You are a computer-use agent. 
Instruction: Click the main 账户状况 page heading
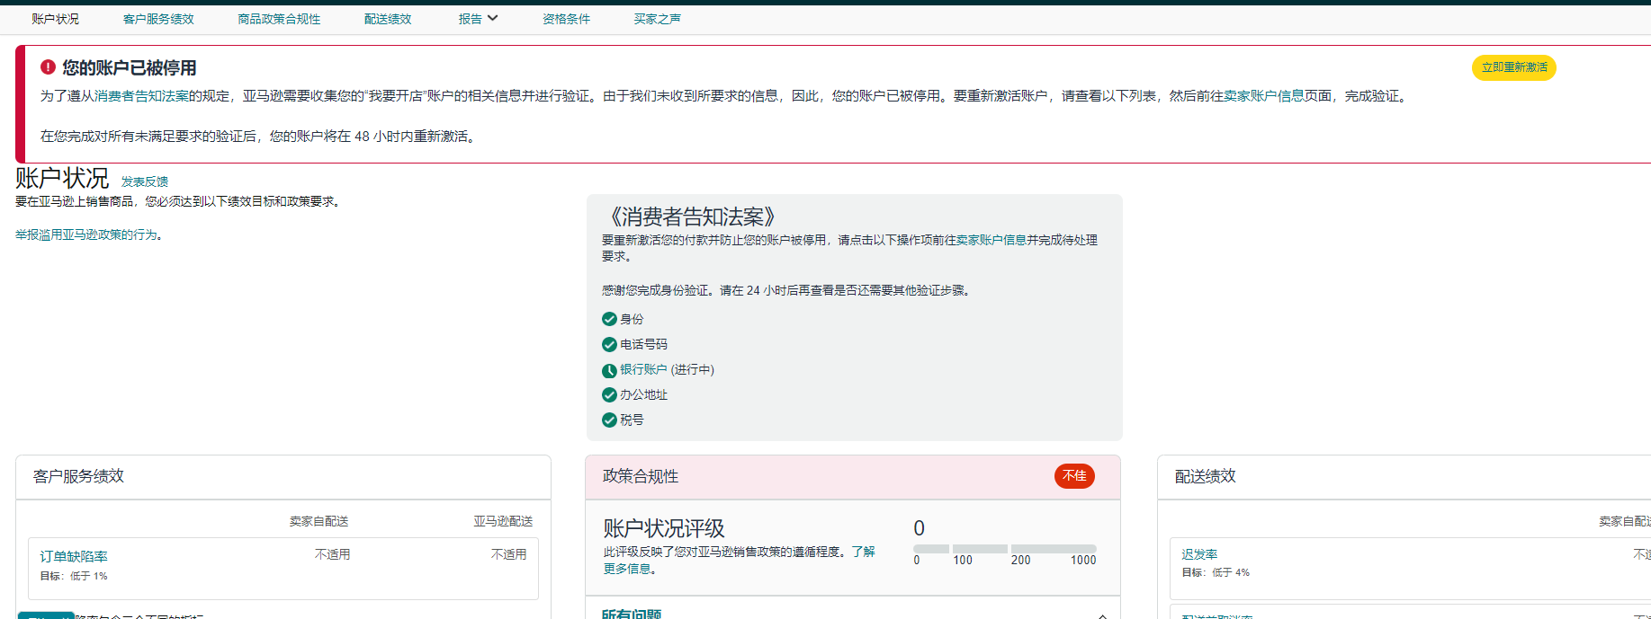[62, 178]
